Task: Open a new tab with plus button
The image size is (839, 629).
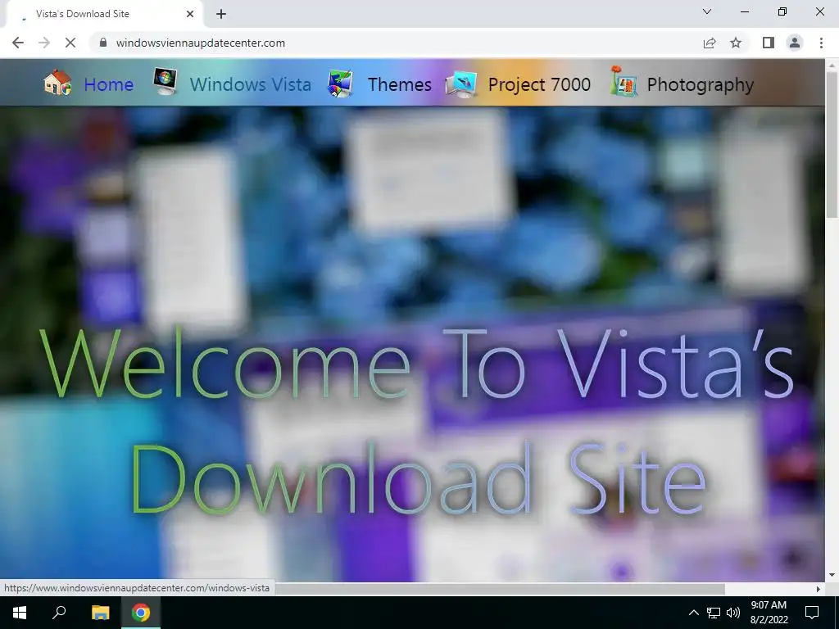Action: coord(221,14)
